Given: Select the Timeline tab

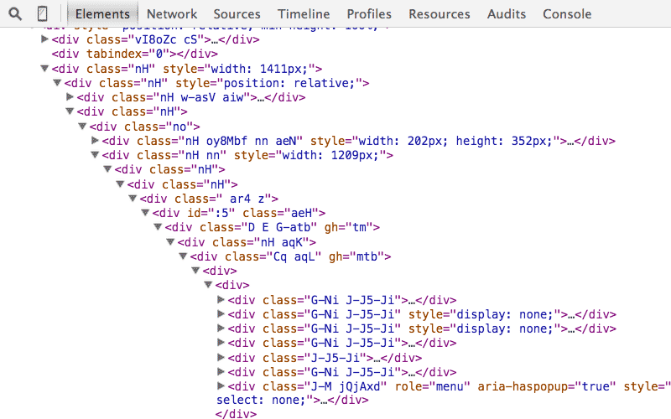Looking at the screenshot, I should click(304, 13).
